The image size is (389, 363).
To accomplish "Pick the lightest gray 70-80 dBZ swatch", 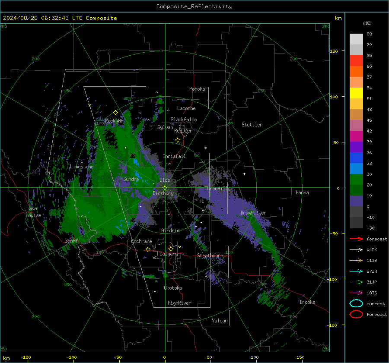I will [356, 39].
